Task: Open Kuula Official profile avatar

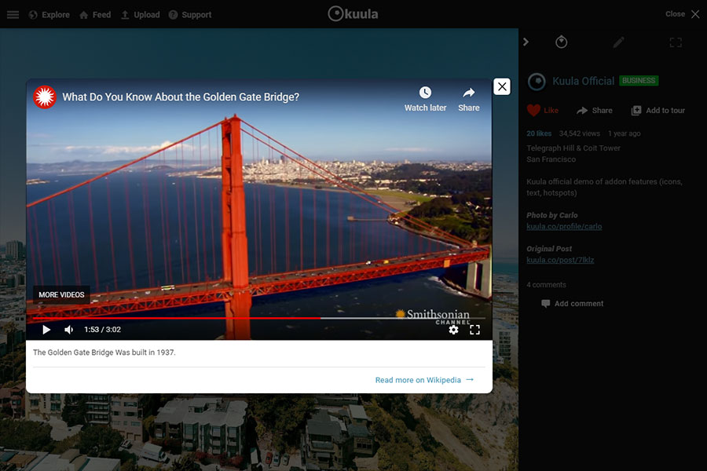Action: pyautogui.click(x=537, y=82)
